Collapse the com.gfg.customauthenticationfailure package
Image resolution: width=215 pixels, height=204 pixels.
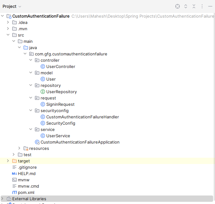tap(25, 54)
